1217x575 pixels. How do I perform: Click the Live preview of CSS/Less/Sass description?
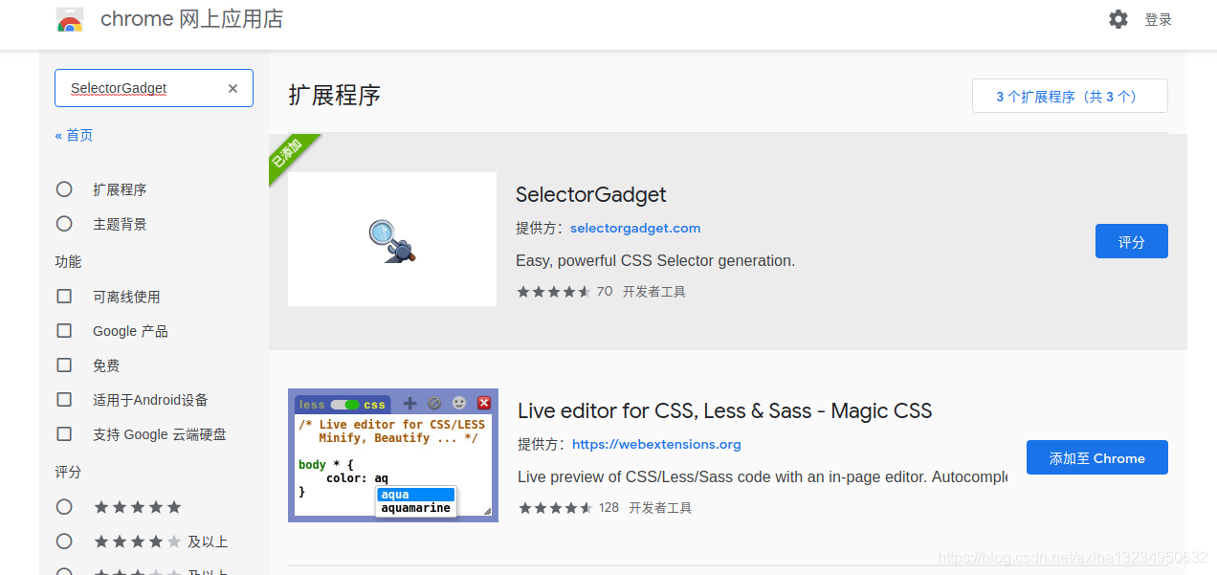pos(763,476)
